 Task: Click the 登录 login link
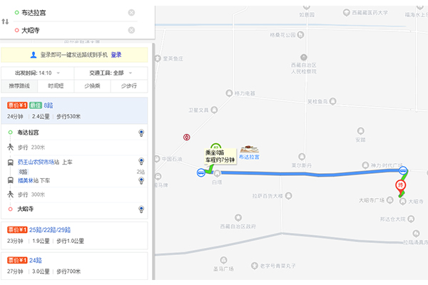coord(116,55)
